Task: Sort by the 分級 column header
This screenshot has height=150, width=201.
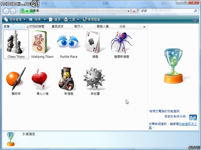Action: [129, 27]
